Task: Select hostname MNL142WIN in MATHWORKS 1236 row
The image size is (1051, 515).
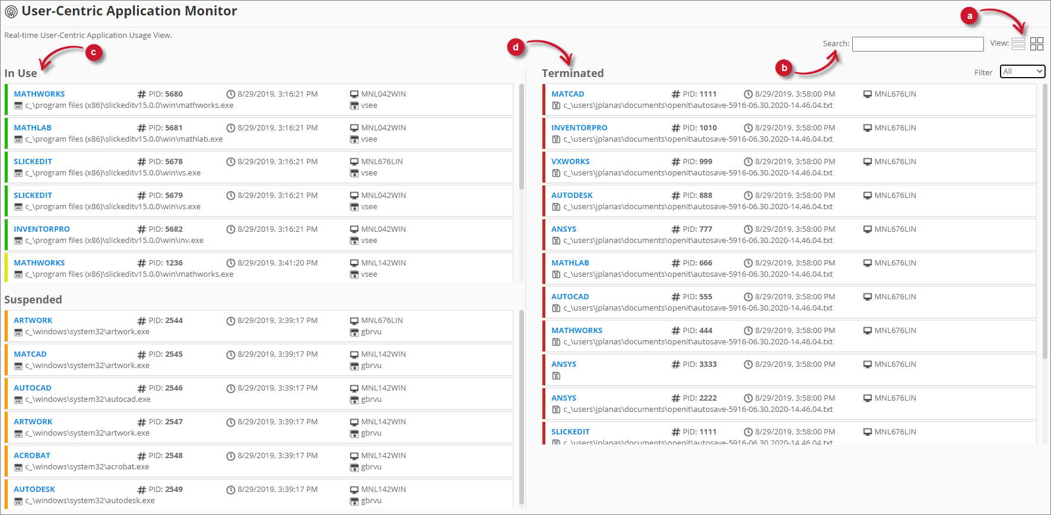Action: tap(383, 263)
